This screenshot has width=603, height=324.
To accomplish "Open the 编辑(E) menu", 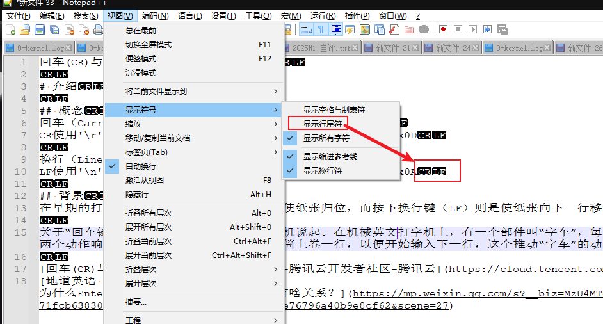I will [x=52, y=16].
